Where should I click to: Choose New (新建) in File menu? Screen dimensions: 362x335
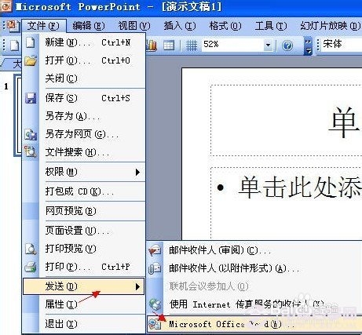tap(84, 42)
